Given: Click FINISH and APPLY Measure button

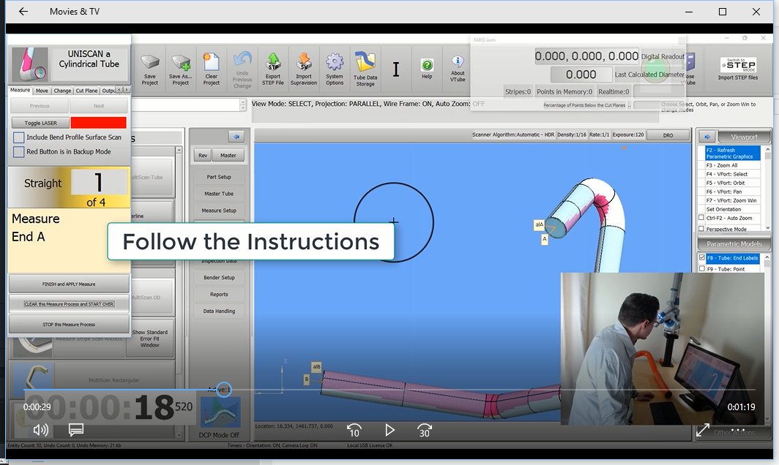Looking at the screenshot, I should coord(69,284).
